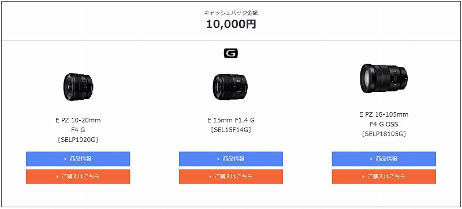Click the E PZ 10-20mm F4 G lens image
Image resolution: width=462 pixels, height=209 pixels.
click(x=78, y=87)
